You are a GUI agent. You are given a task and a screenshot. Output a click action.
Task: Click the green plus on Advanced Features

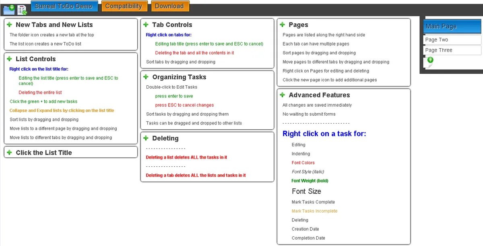click(282, 95)
